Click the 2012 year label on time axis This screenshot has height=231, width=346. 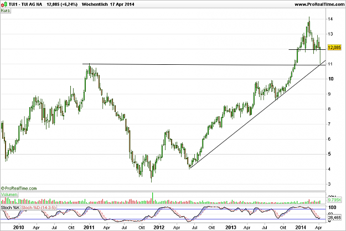click(x=159, y=227)
